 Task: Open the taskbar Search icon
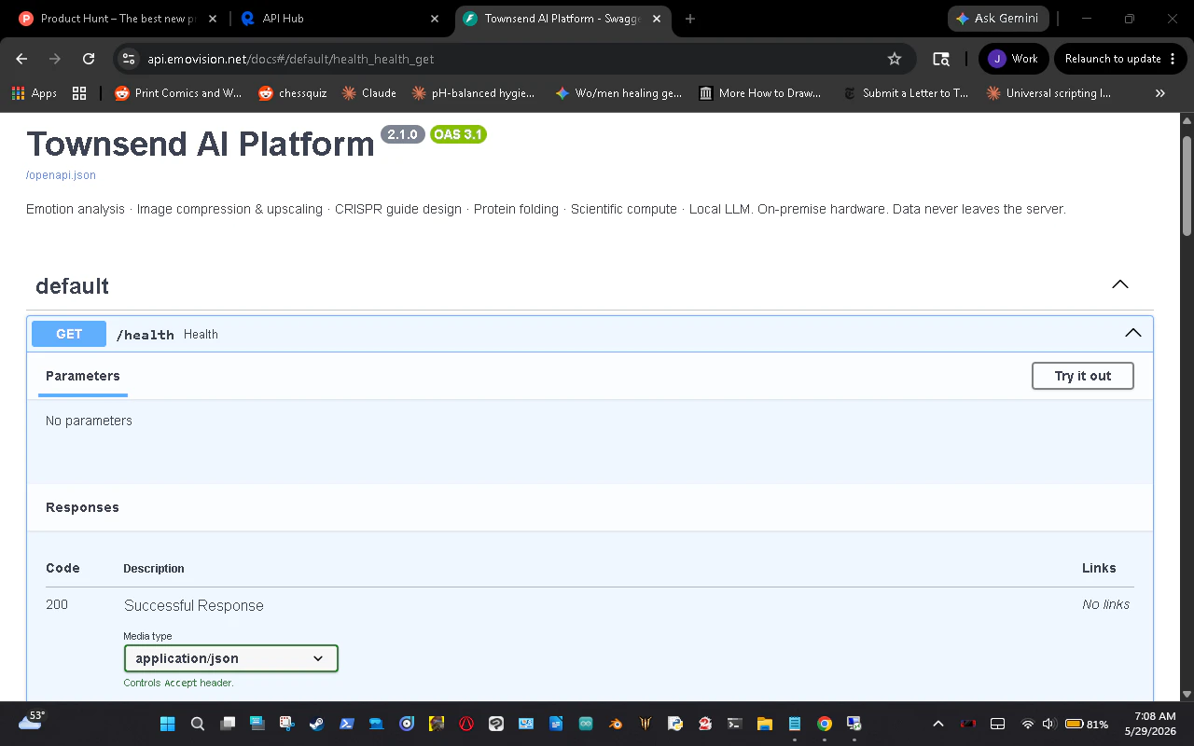[198, 724]
